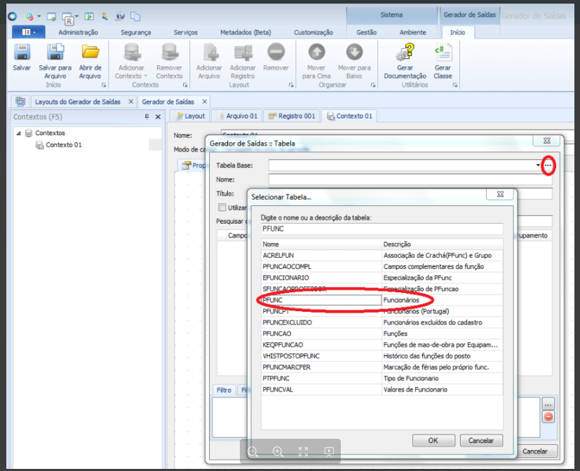Click Adicionar Arquivo icon
Screen dimensions: 580x471
point(210,52)
